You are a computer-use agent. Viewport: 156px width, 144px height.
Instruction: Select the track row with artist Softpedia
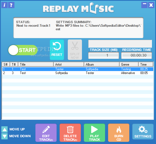click(78, 73)
